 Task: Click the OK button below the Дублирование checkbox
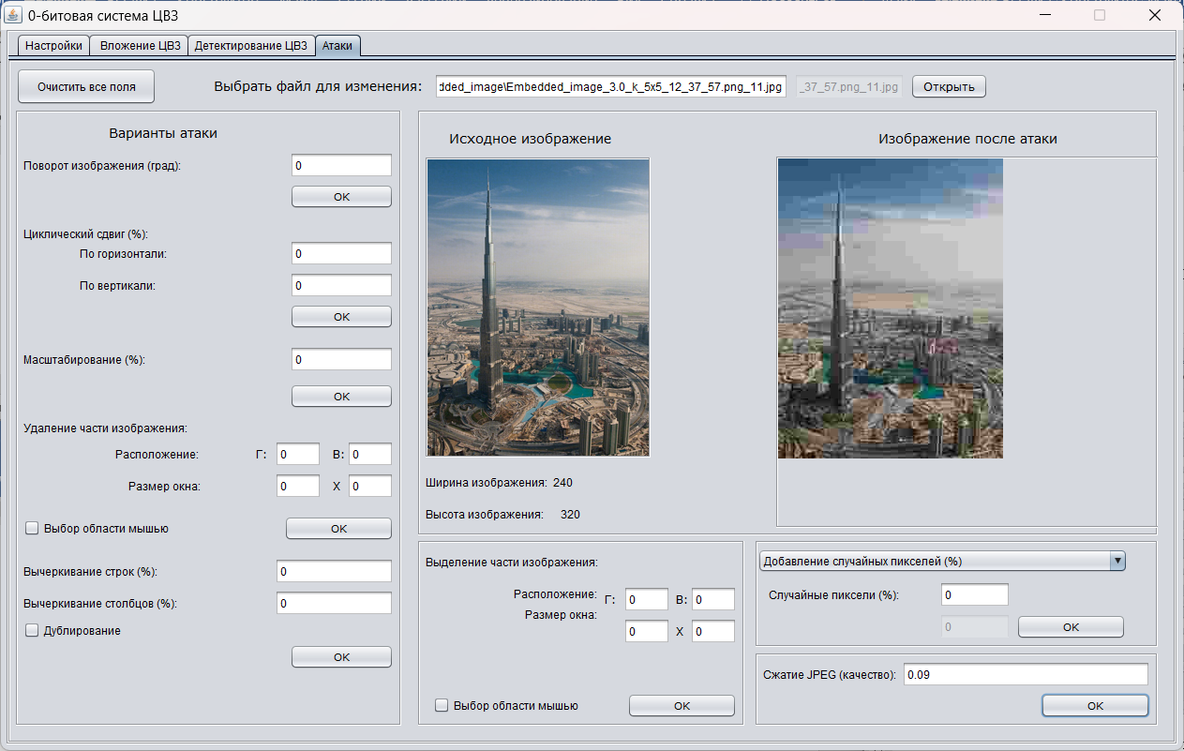coord(341,657)
